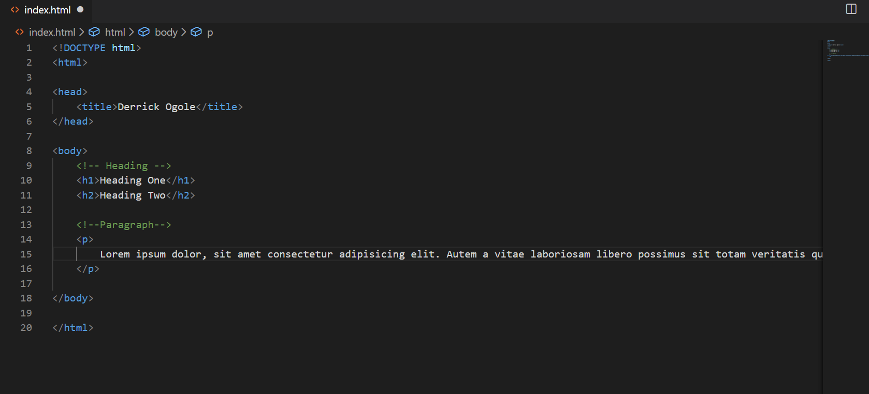Click the Lorem ipsum paragraph line
The height and width of the screenshot is (394, 869).
(x=461, y=254)
